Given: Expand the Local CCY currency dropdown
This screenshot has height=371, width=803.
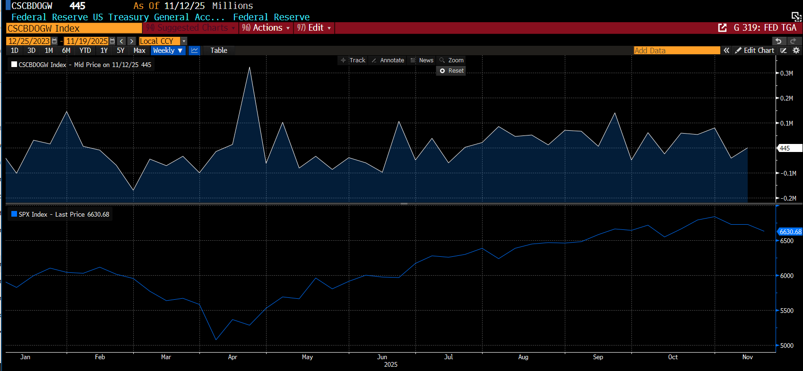Looking at the screenshot, I should (x=184, y=41).
